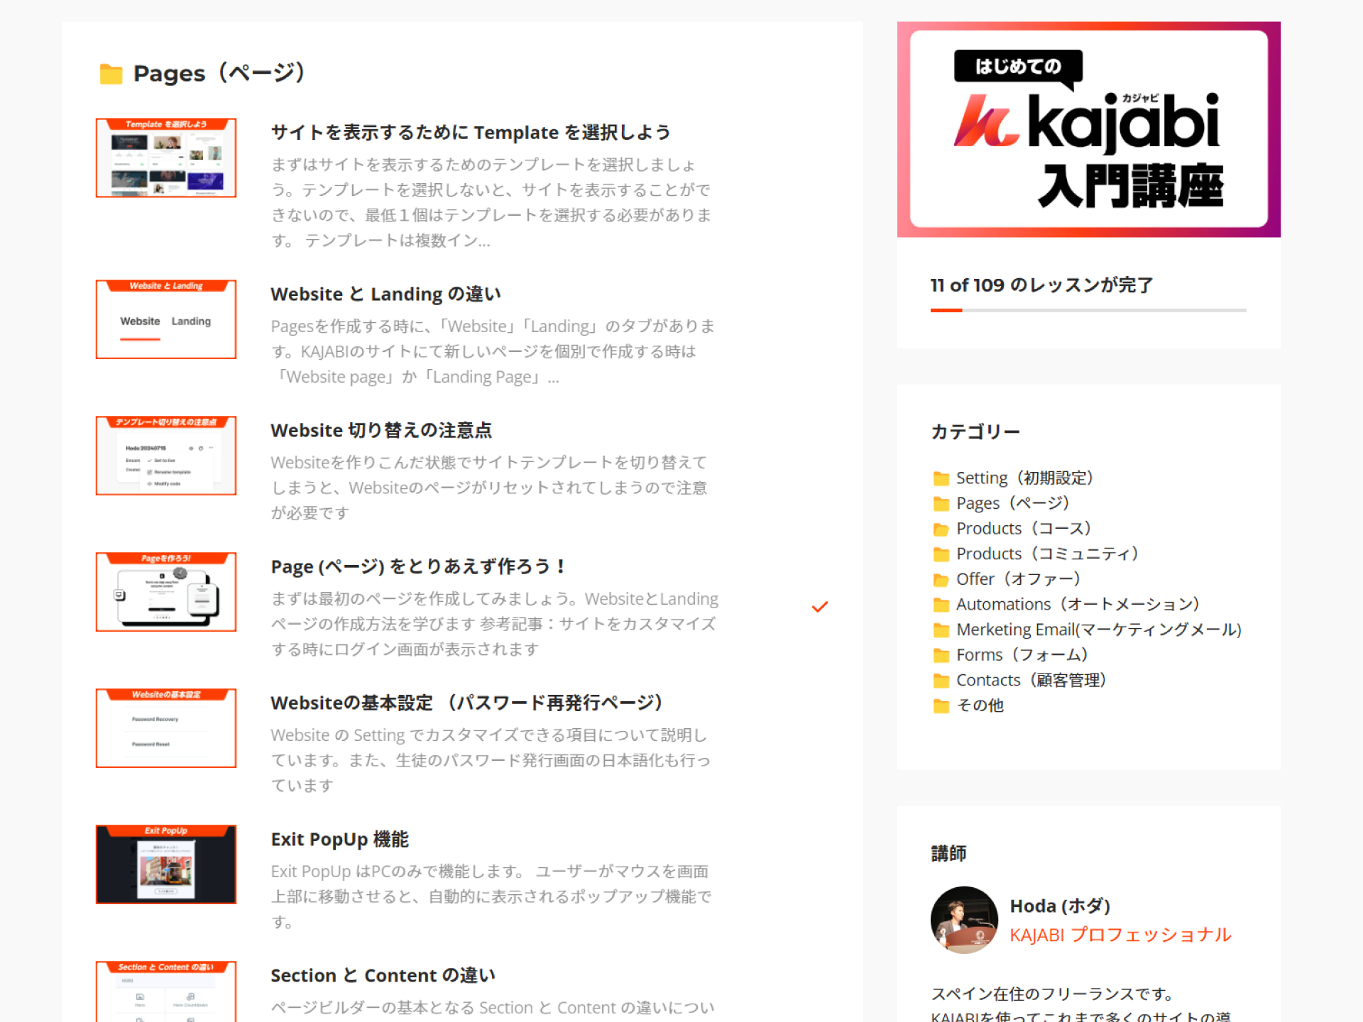Click Products (コミュニティ) folder icon
Image resolution: width=1363 pixels, height=1022 pixels.
(941, 554)
